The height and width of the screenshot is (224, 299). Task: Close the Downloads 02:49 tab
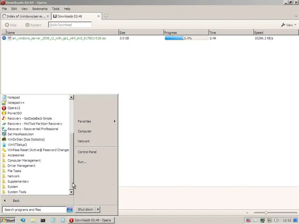98,16
